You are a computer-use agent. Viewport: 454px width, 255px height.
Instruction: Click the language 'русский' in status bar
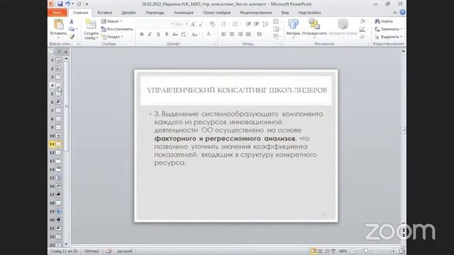tap(125, 251)
